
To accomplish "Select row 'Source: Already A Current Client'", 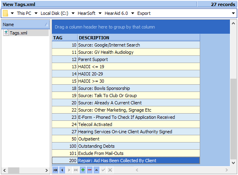I will (x=126, y=103).
